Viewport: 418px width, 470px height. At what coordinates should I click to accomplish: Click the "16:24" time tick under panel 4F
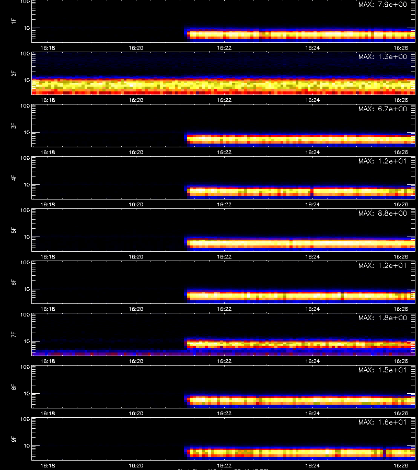(x=312, y=204)
